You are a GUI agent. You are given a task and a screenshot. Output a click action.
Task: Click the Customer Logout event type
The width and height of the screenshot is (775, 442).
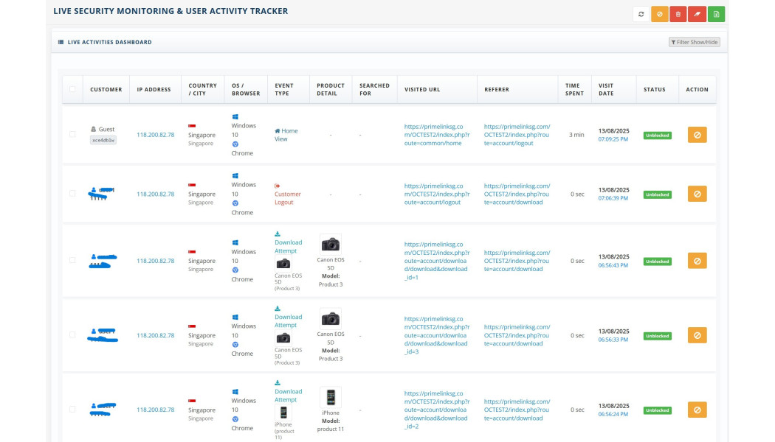coord(288,198)
